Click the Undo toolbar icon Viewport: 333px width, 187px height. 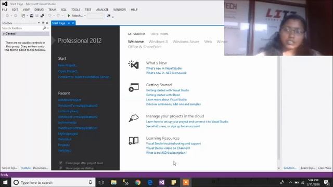coord(49,16)
